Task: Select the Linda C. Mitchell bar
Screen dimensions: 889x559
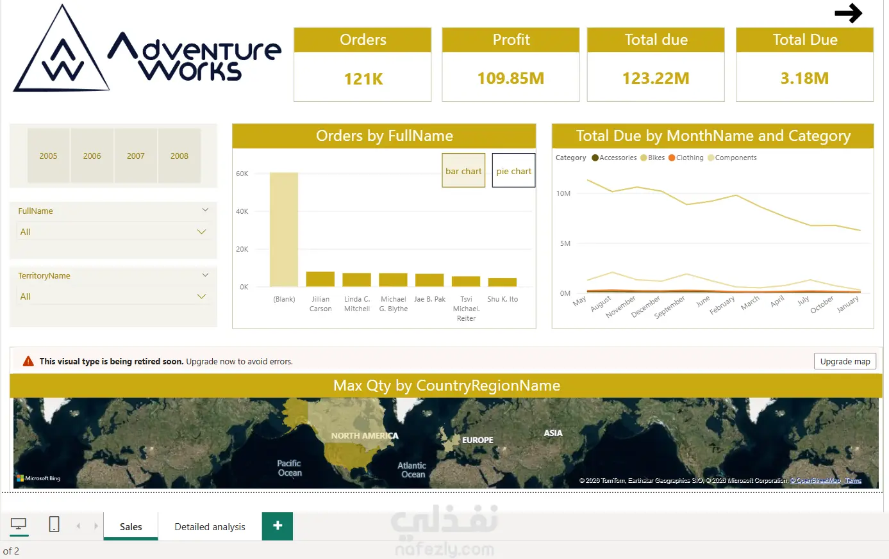Action: click(357, 280)
